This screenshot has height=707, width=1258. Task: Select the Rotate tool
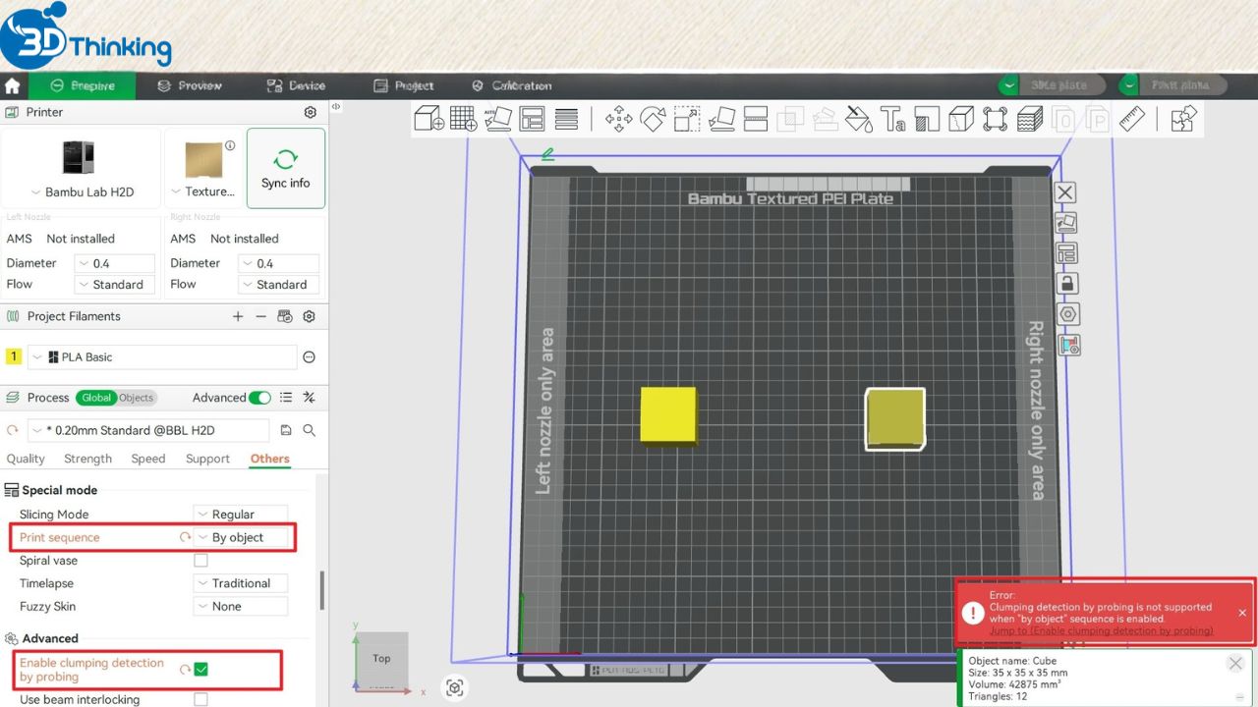point(654,120)
